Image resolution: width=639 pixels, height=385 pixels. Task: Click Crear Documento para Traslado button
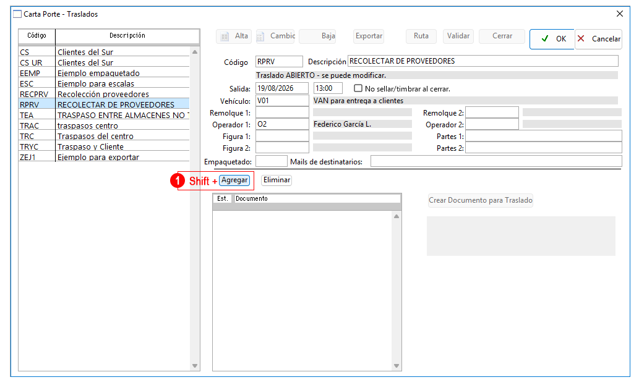pyautogui.click(x=481, y=200)
